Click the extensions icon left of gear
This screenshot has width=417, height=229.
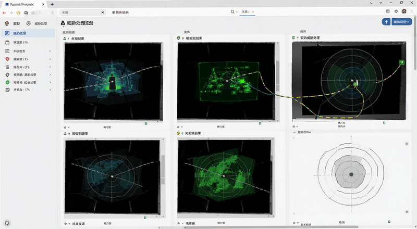point(388,11)
